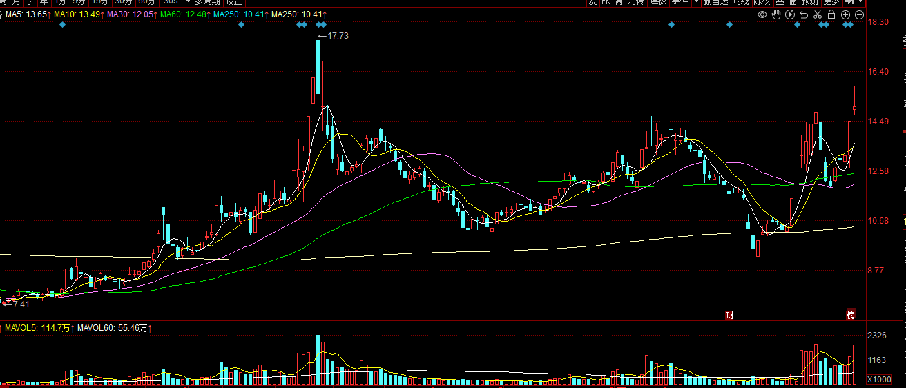The image size is (906, 388).
Task: Toggle the 均线 moving average button
Action: (741, 3)
